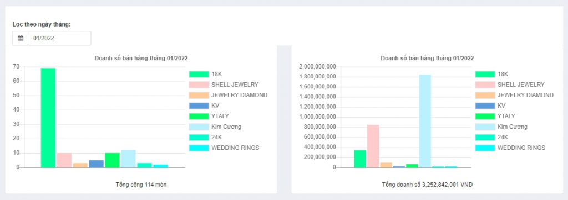Toggle WEDDING RINGS in left chart legend
Image resolution: width=568 pixels, height=200 pixels.
pos(224,148)
